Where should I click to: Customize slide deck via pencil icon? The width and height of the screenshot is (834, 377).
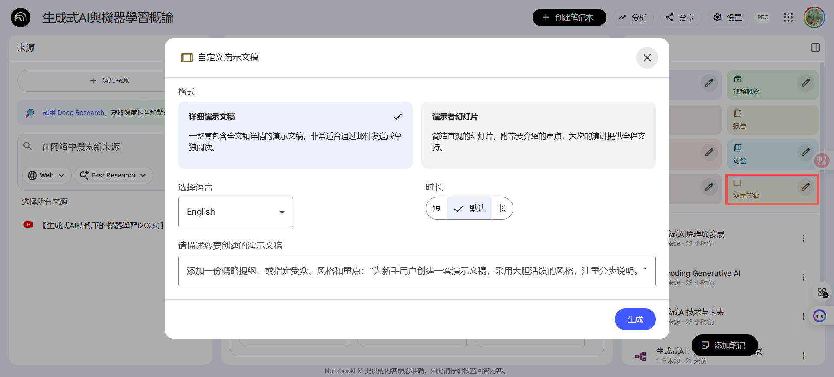(x=805, y=187)
